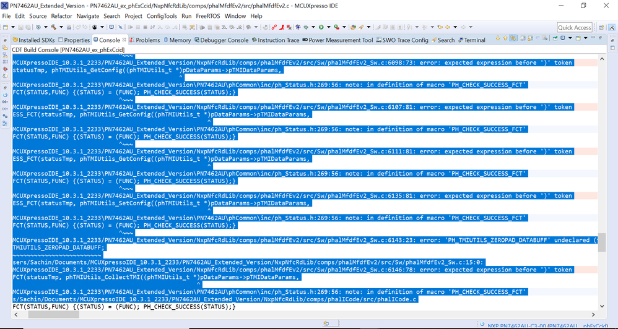The height and width of the screenshot is (329, 618).
Task: Toggle Scroll Lock in console toolbar
Action: (x=530, y=38)
